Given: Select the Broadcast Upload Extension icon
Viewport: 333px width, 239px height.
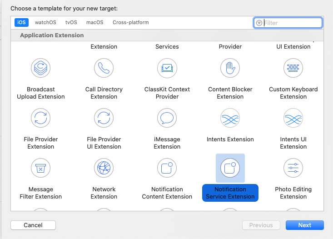Looking at the screenshot, I should 40,68.
